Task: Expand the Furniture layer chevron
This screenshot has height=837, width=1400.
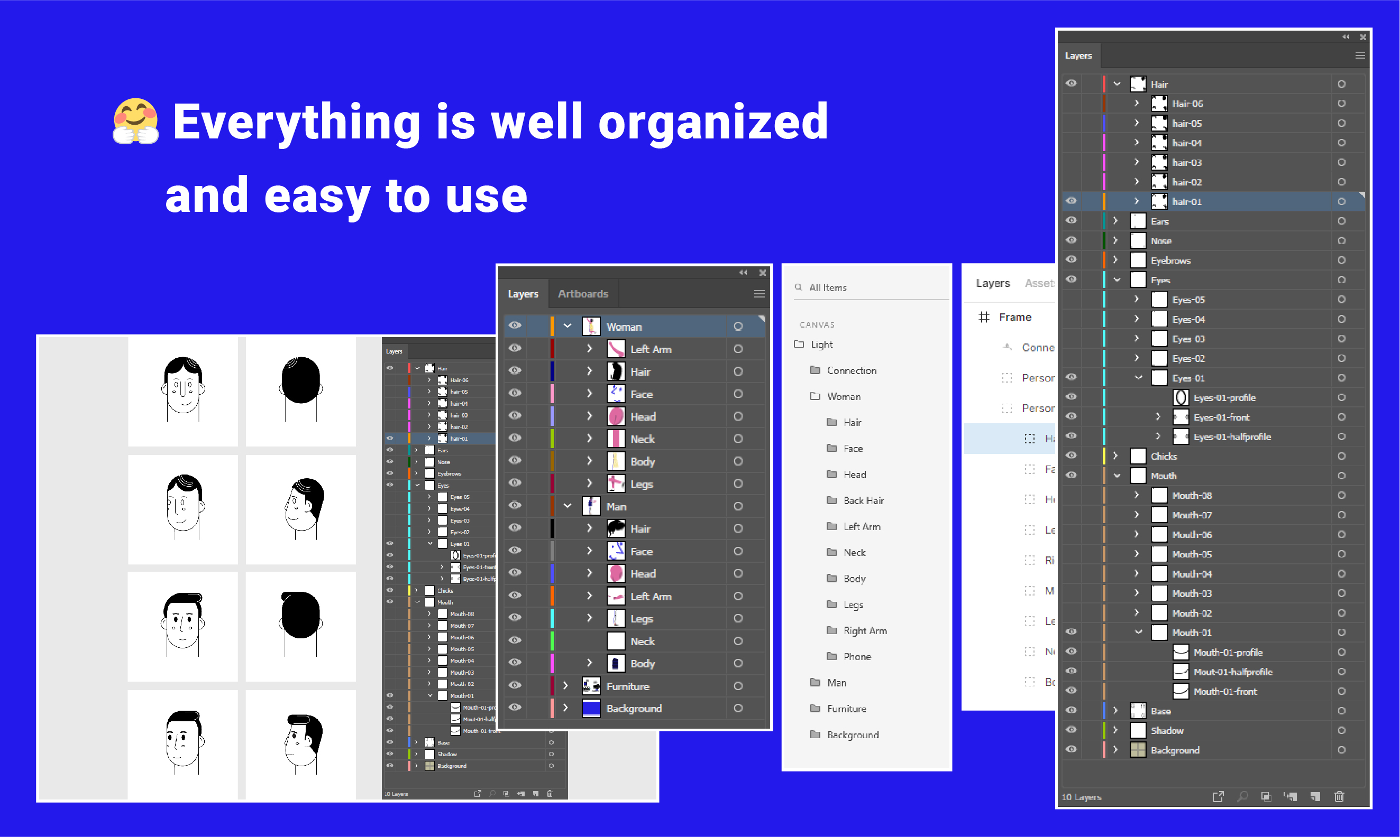Action: [x=565, y=685]
